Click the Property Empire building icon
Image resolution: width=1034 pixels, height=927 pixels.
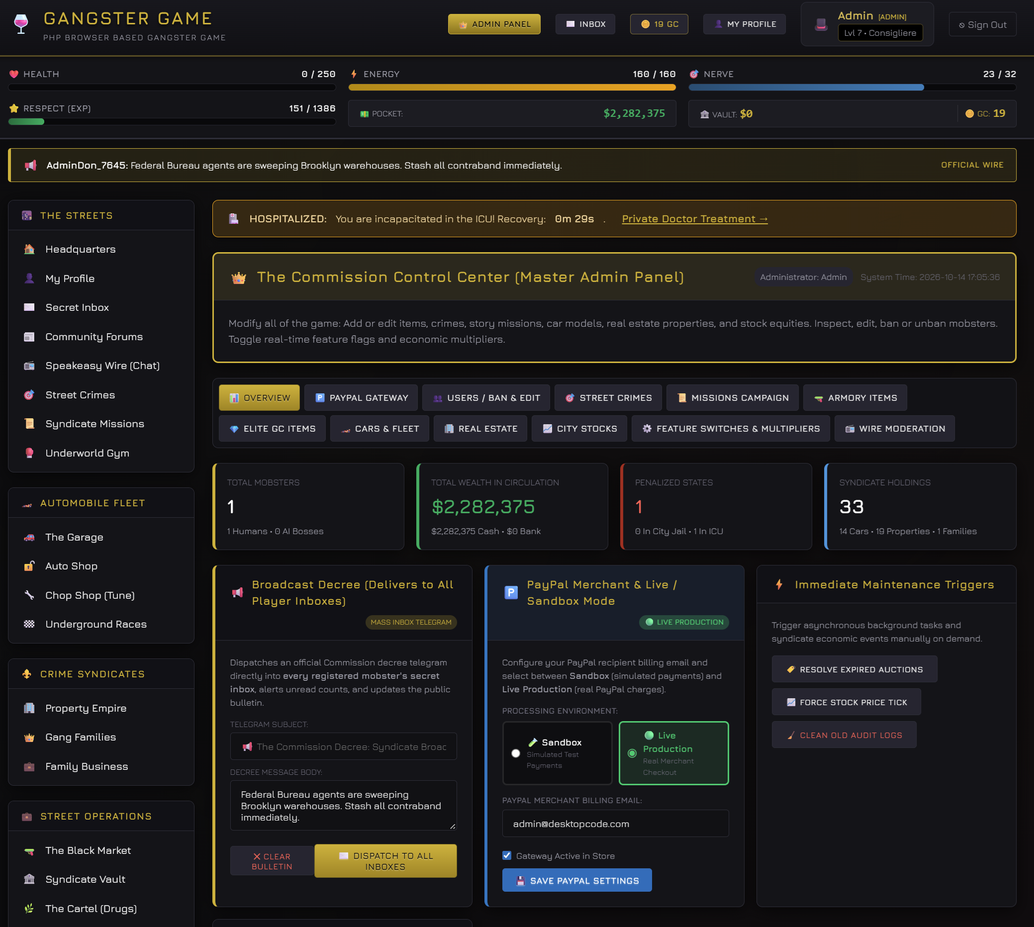29,708
